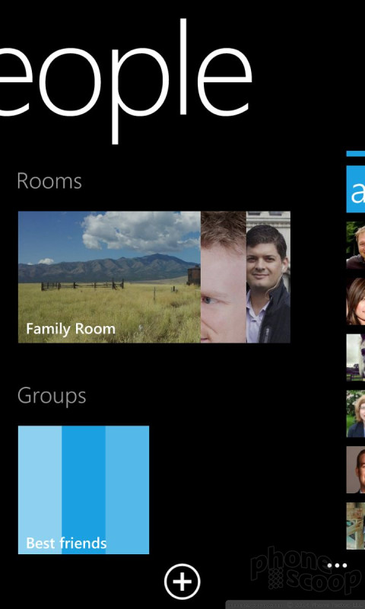This screenshot has width=365, height=609.
Task: Open the man in suit contact thumbnail
Action: tap(356, 470)
